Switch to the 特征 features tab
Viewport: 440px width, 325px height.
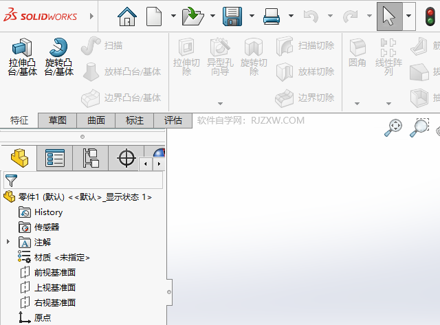click(19, 120)
